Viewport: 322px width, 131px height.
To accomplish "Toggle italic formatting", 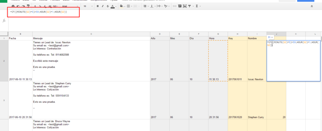I will coord(103,6).
